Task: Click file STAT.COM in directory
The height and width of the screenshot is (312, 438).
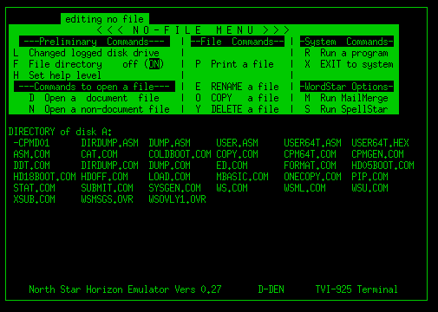Action: pyautogui.click(x=34, y=188)
